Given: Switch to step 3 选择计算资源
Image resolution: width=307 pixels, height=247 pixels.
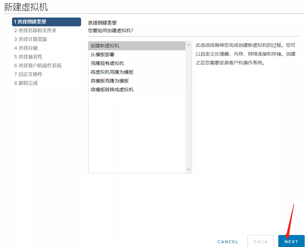Looking at the screenshot, I should pyautogui.click(x=30, y=39).
